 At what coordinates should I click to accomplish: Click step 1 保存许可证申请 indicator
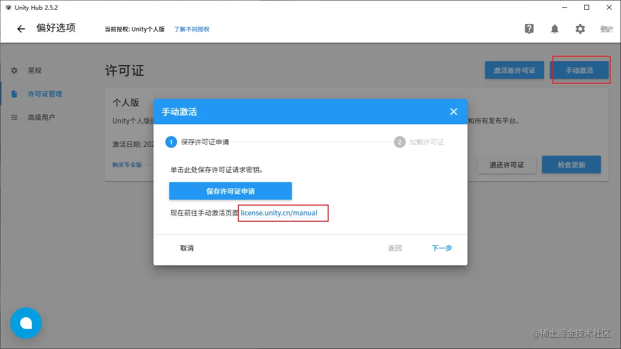coord(171,142)
